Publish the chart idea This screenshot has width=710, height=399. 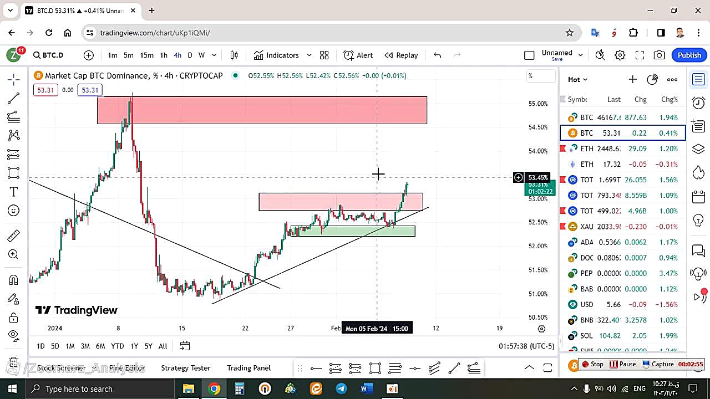pyautogui.click(x=689, y=55)
